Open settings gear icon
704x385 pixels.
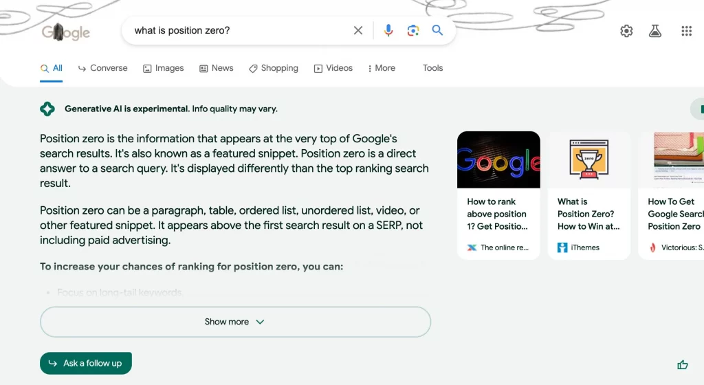coord(626,31)
